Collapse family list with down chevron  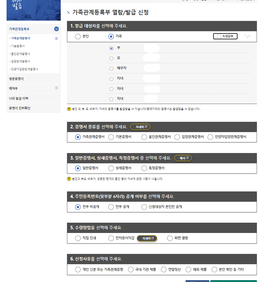248,36
